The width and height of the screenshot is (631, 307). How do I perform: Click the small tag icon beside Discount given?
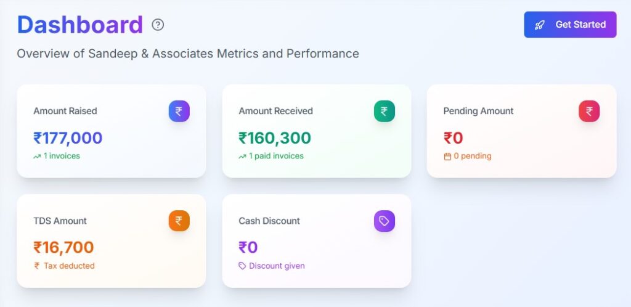pos(242,266)
